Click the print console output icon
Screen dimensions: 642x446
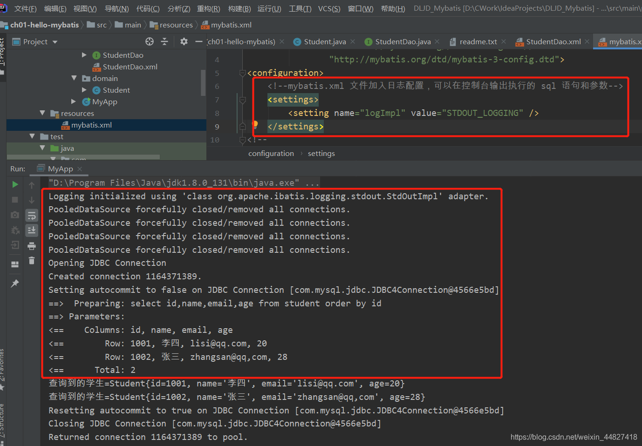click(32, 246)
